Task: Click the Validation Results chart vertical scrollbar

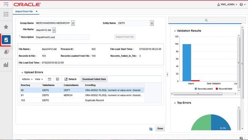Action: tap(239, 63)
